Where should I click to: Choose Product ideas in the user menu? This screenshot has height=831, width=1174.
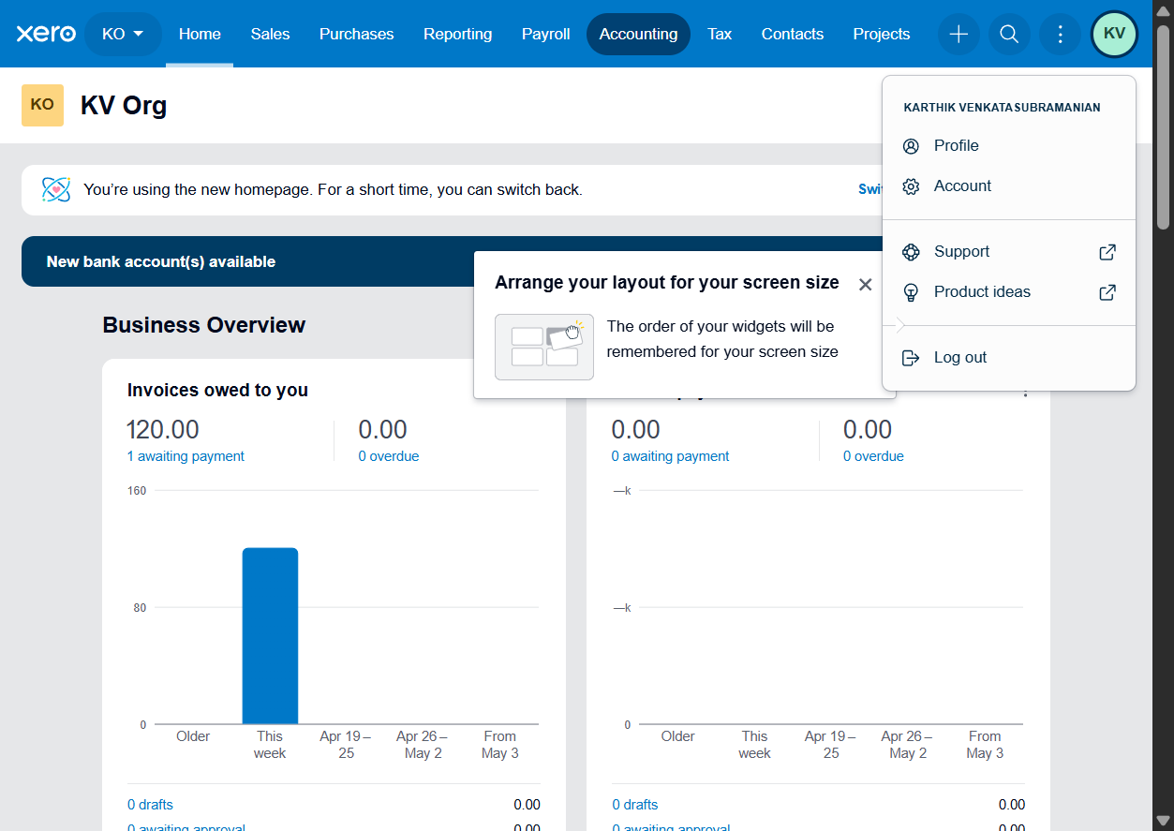[x=1009, y=292]
